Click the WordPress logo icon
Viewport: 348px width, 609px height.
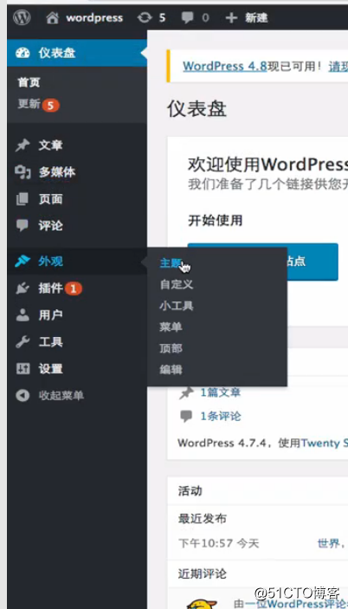click(22, 17)
